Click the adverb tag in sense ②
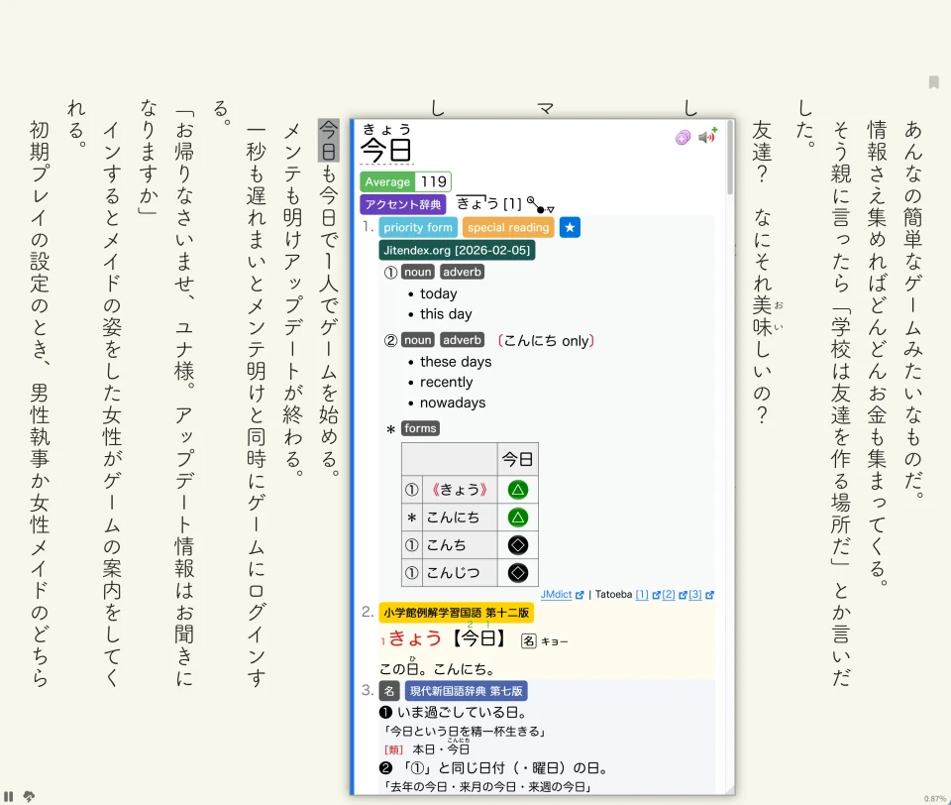This screenshot has height=805, width=951. pos(463,340)
